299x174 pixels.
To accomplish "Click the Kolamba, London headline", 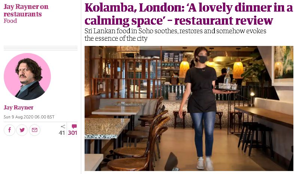I will pos(188,14).
